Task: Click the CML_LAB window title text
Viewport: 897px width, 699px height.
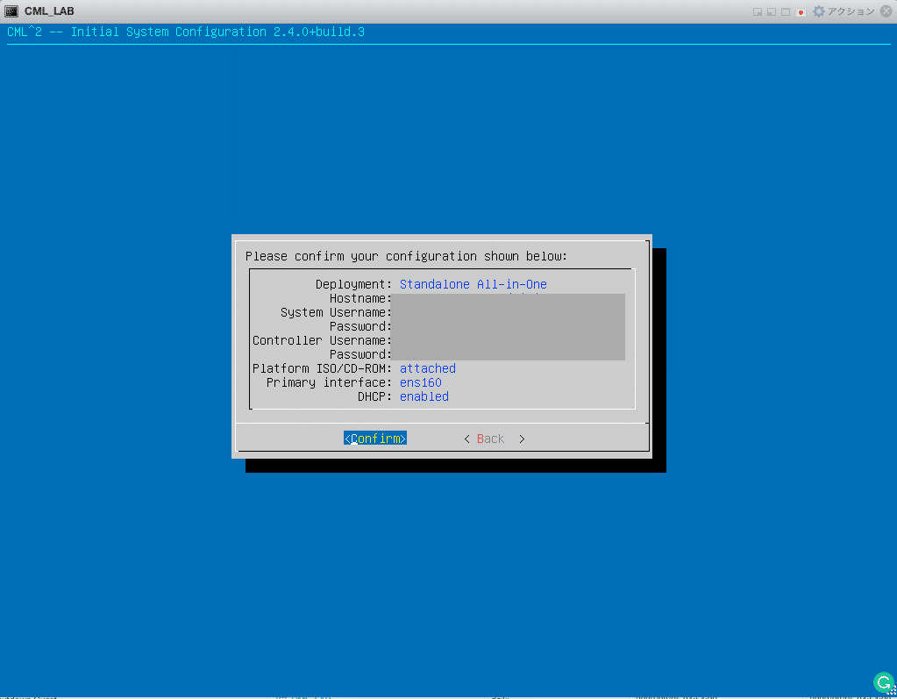Action: 49,11
